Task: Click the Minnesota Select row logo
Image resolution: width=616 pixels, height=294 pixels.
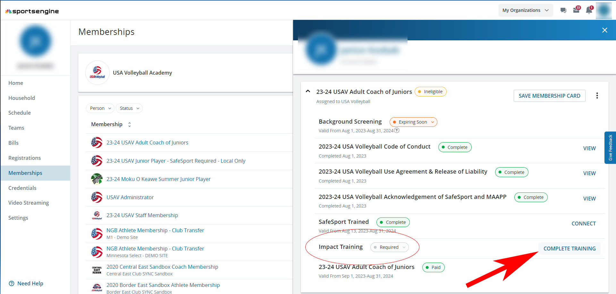Action: [x=97, y=252]
